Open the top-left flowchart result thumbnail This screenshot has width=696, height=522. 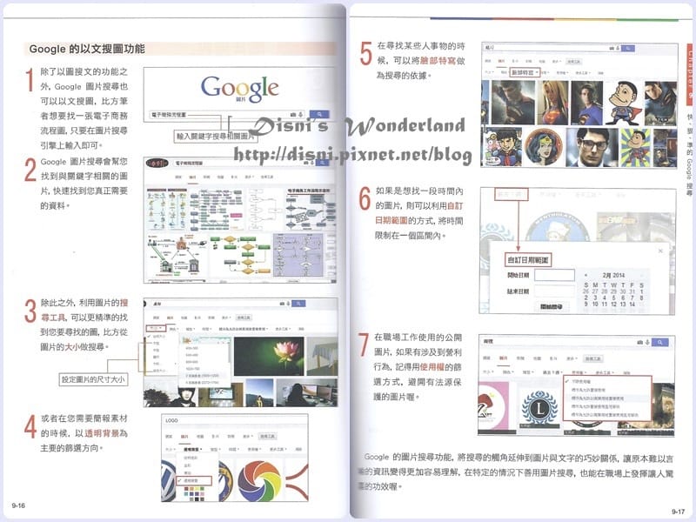(x=167, y=209)
